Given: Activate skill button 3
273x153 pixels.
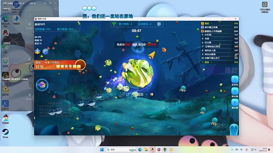Looking at the screenshot, I should click(x=235, y=102).
